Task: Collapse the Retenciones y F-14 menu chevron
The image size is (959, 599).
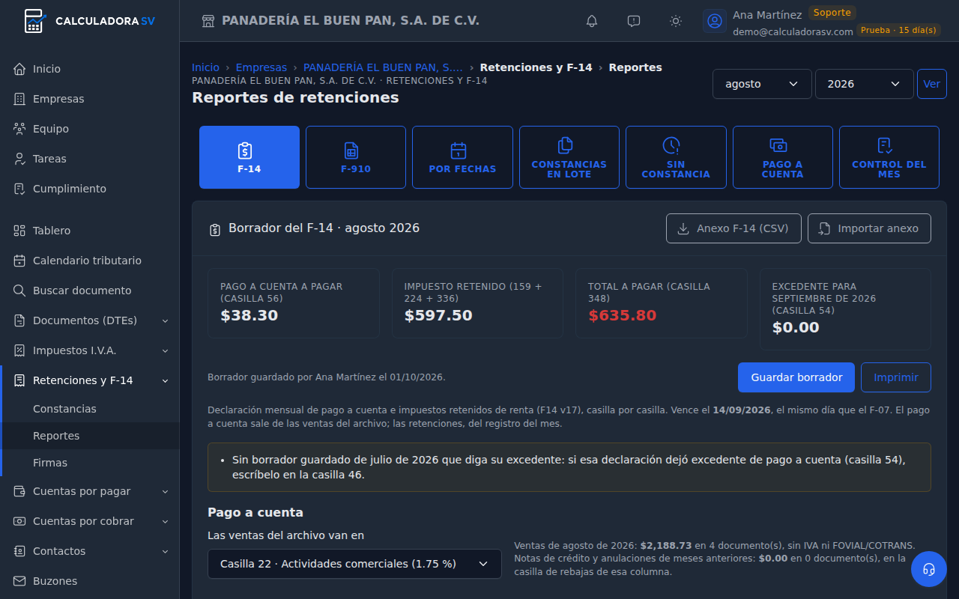Action: click(165, 380)
